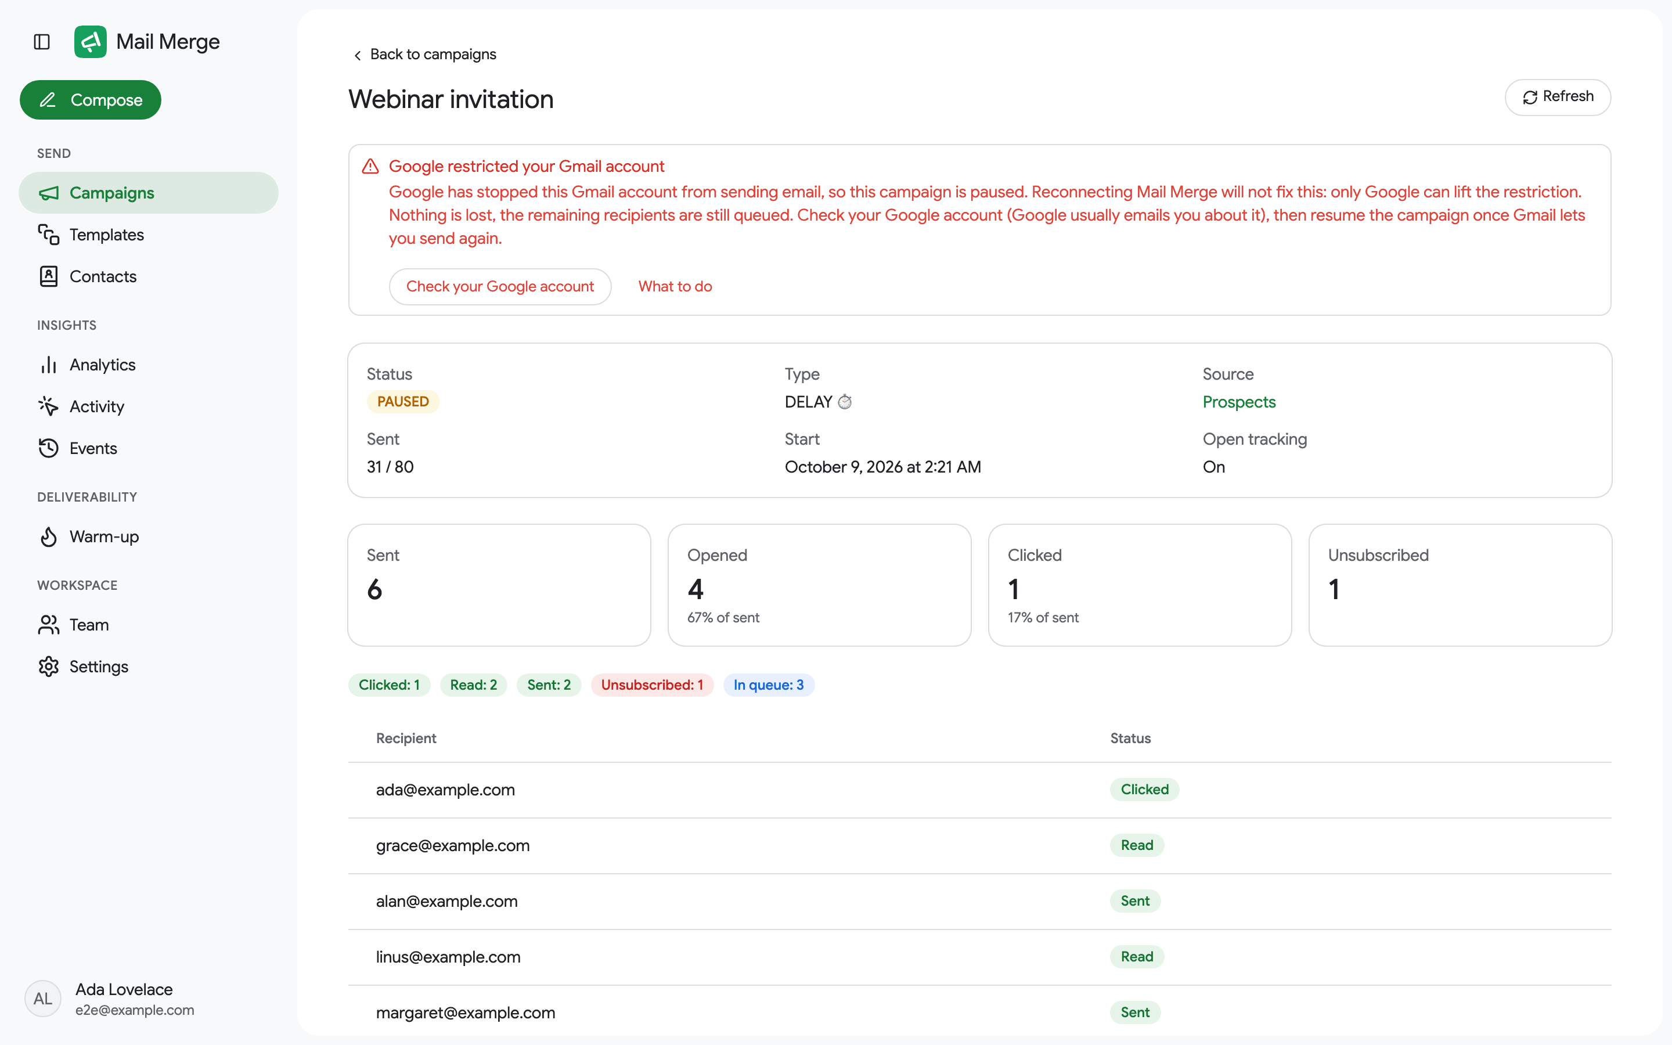Click the Templates icon in sidebar
The width and height of the screenshot is (1672, 1045).
coord(48,235)
